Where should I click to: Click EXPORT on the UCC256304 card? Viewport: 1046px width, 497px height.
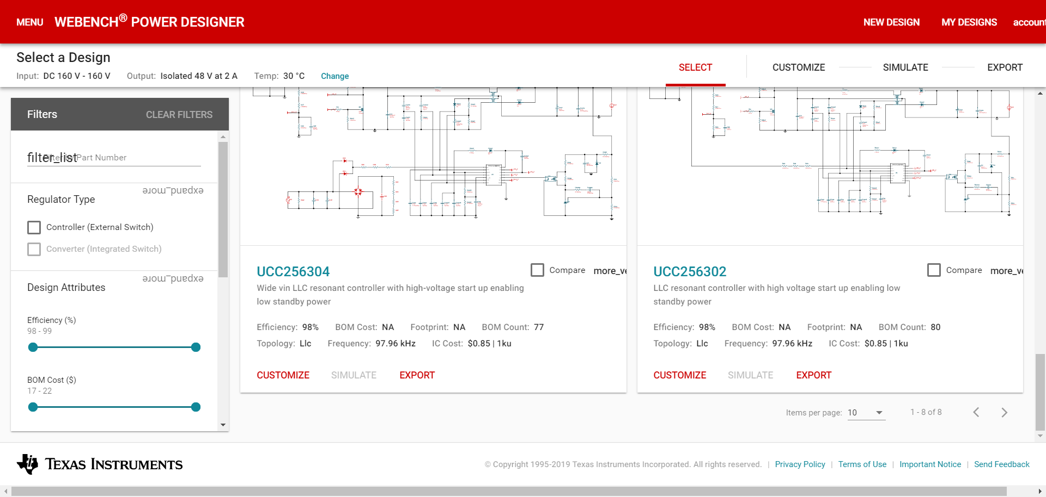click(x=417, y=375)
